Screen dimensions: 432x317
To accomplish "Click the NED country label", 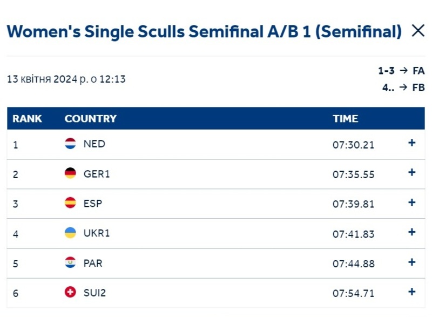I will point(94,144).
